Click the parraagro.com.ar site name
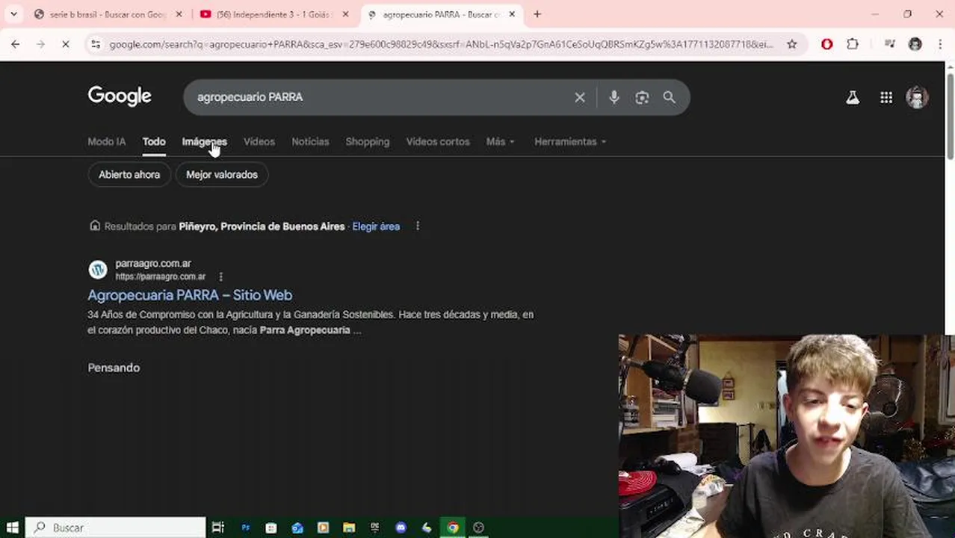The width and height of the screenshot is (955, 538). pyautogui.click(x=153, y=263)
